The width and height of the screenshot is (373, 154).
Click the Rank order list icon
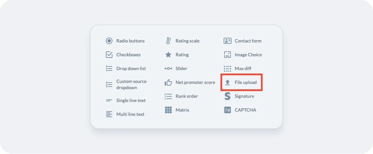(x=168, y=96)
